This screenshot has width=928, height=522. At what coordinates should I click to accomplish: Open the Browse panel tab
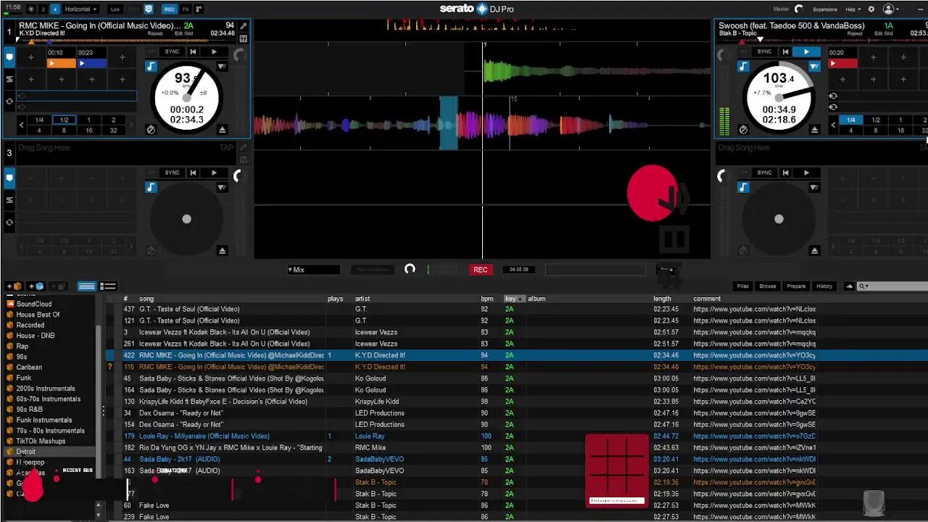[768, 286]
